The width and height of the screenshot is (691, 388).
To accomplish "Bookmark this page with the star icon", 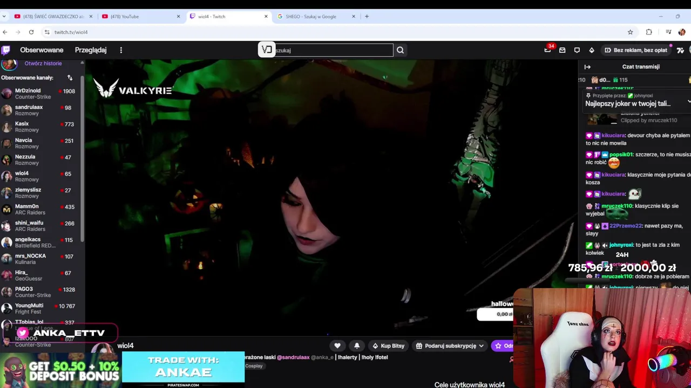I will click(x=630, y=32).
